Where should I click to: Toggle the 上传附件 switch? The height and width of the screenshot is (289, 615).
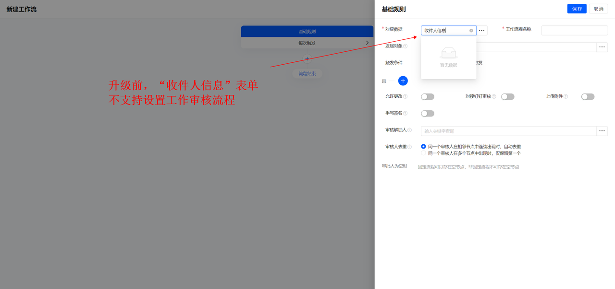point(588,97)
